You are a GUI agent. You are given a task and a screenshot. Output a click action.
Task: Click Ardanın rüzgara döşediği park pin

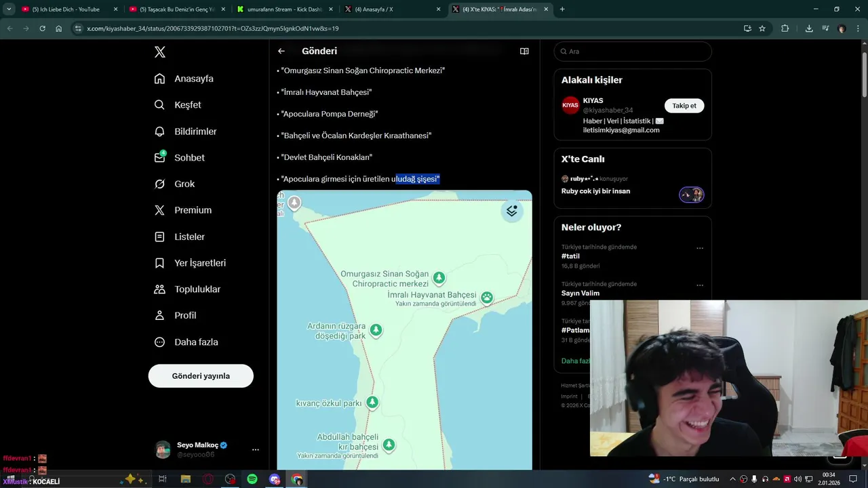point(376,330)
